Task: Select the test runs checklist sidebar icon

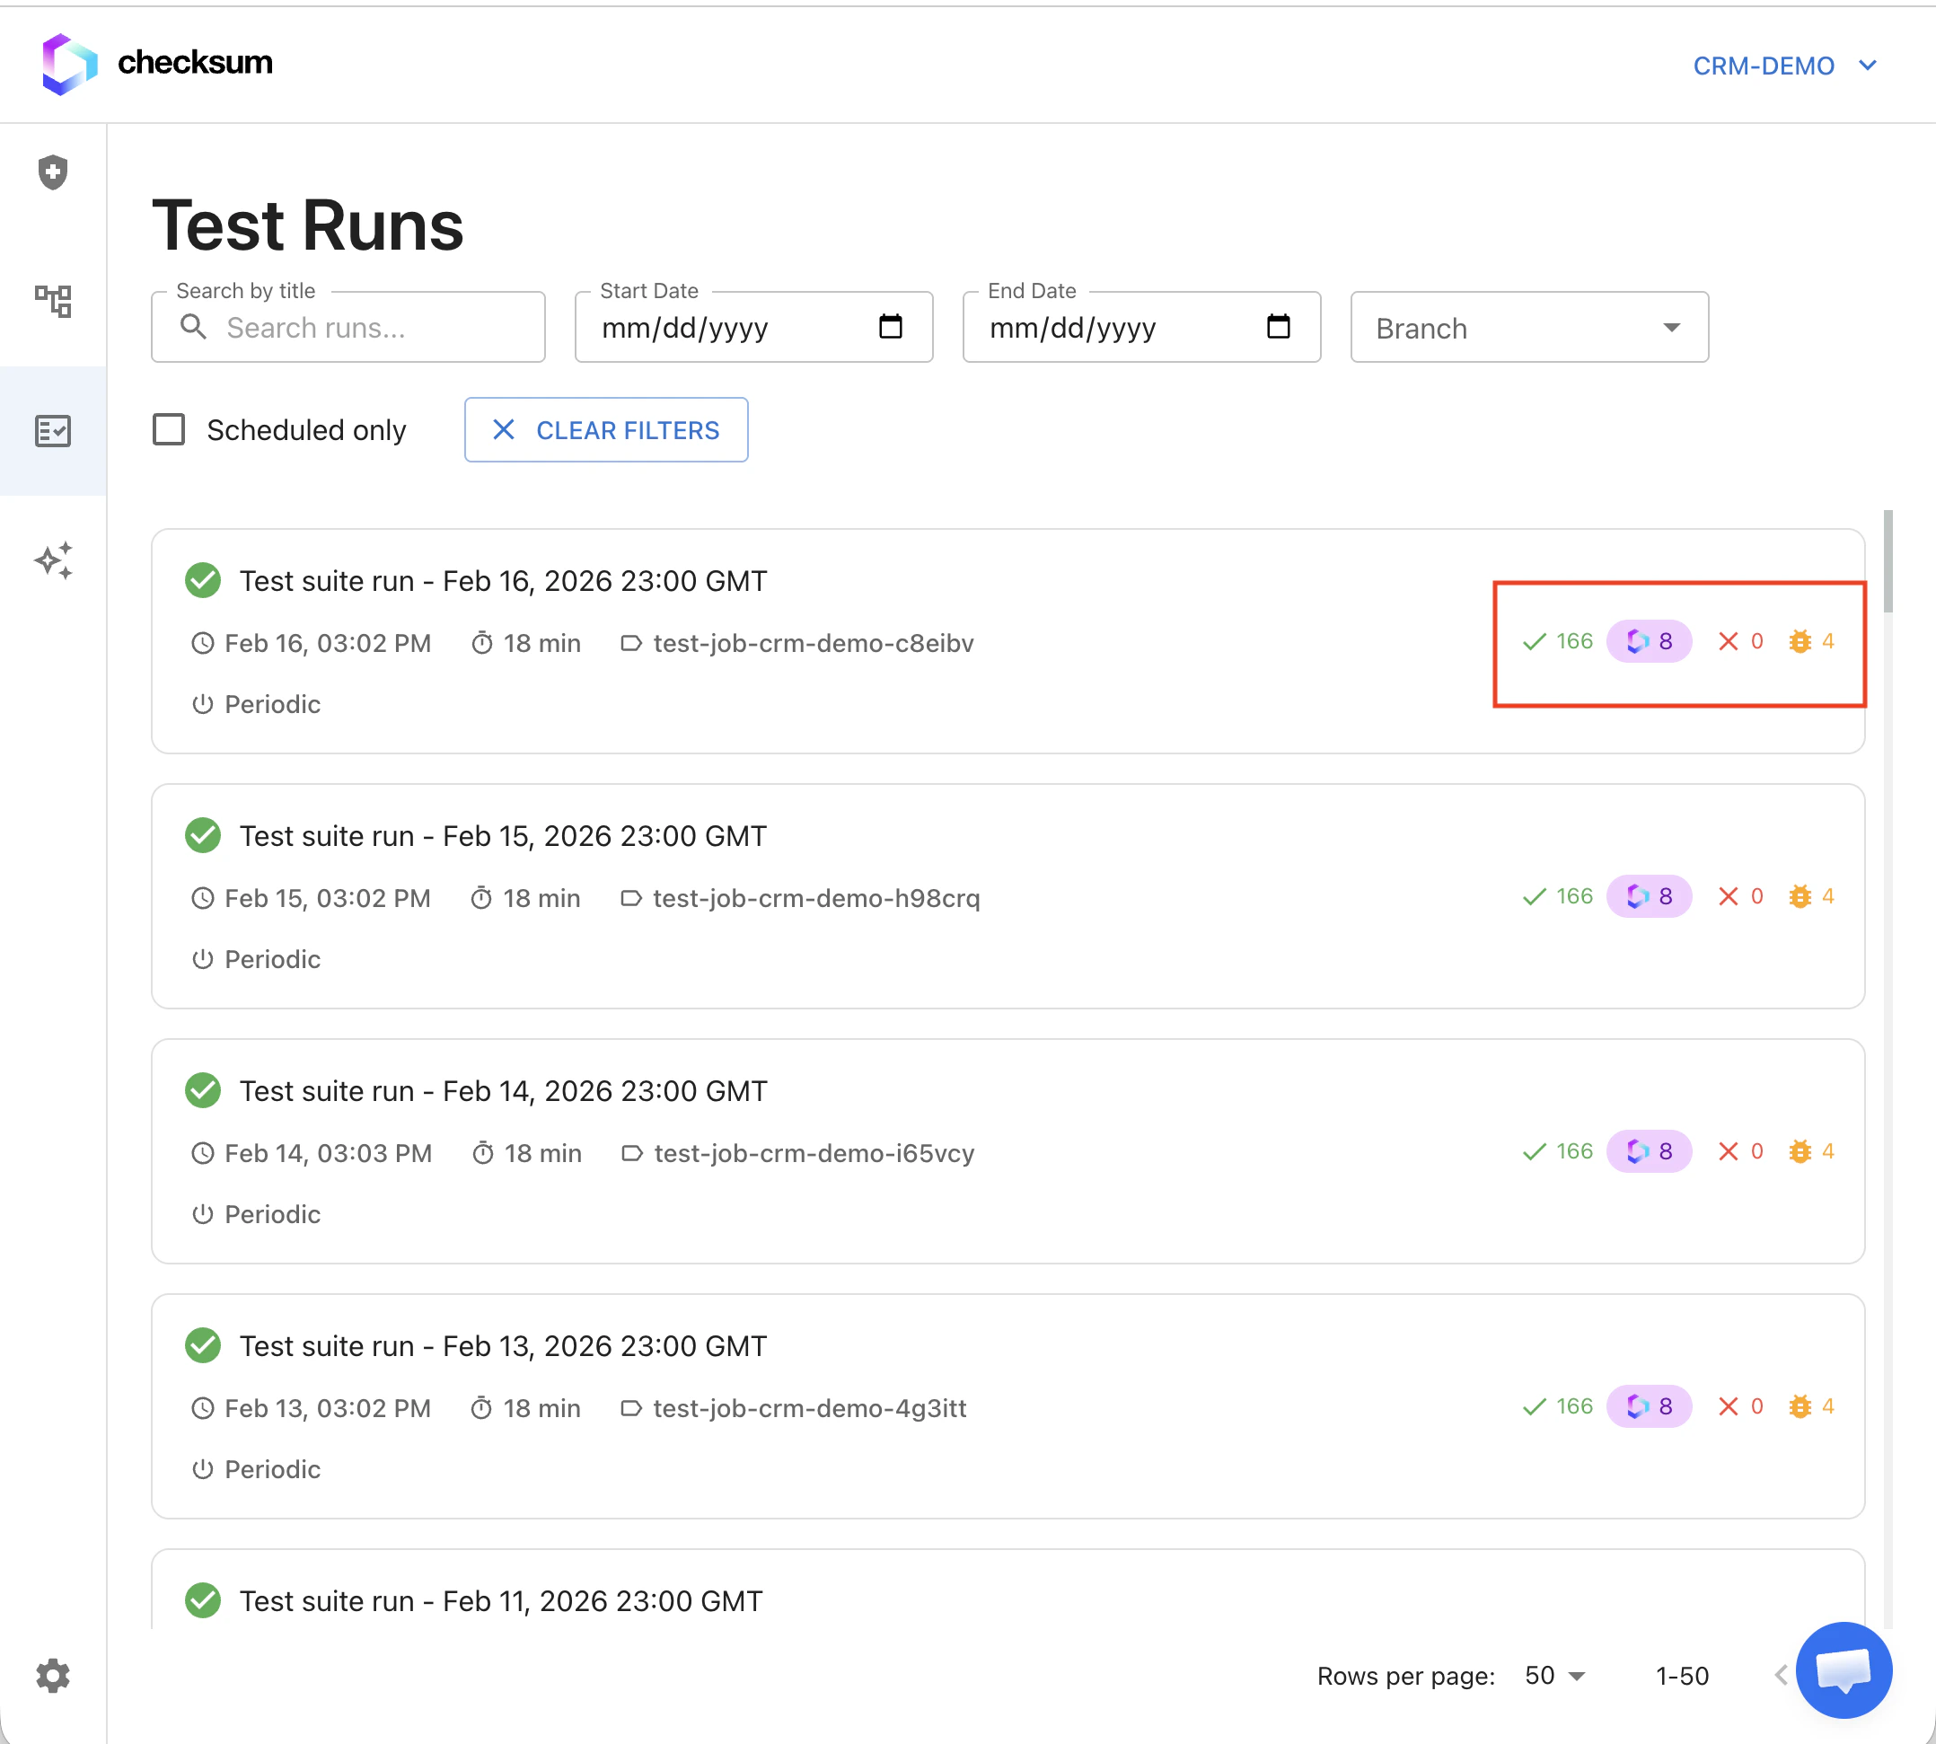Action: point(53,431)
